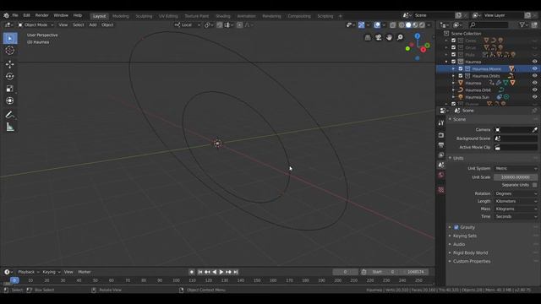Open the viewport Add menu
This screenshot has width=541, height=304.
click(93, 25)
